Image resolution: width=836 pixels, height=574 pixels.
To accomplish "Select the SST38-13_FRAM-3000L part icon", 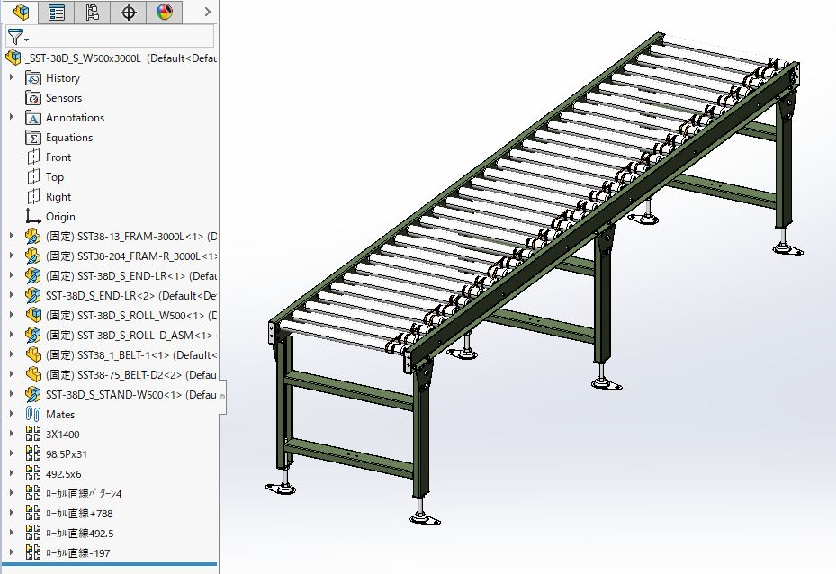I will coord(33,236).
